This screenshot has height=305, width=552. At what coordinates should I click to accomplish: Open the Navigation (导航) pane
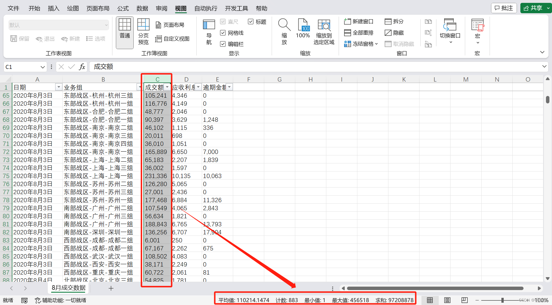click(x=209, y=32)
